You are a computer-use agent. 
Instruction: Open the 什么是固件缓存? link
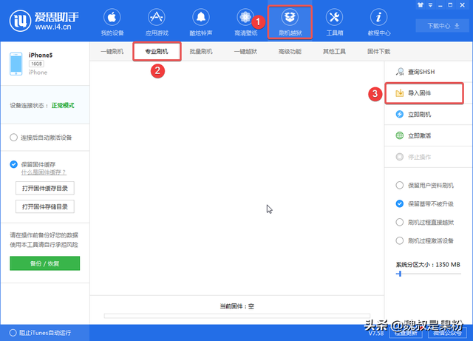click(44, 172)
